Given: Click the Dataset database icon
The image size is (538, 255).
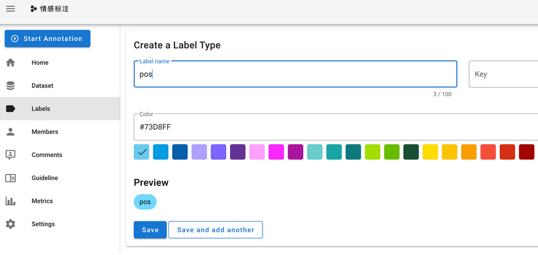Looking at the screenshot, I should 10,86.
